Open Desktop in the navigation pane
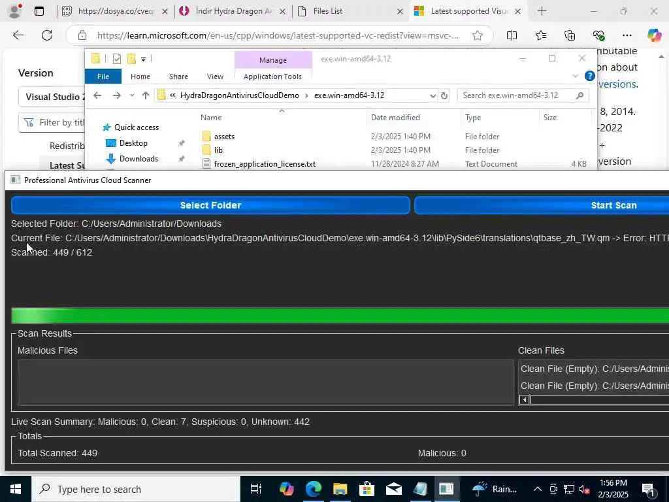This screenshot has width=669, height=502. [x=133, y=143]
